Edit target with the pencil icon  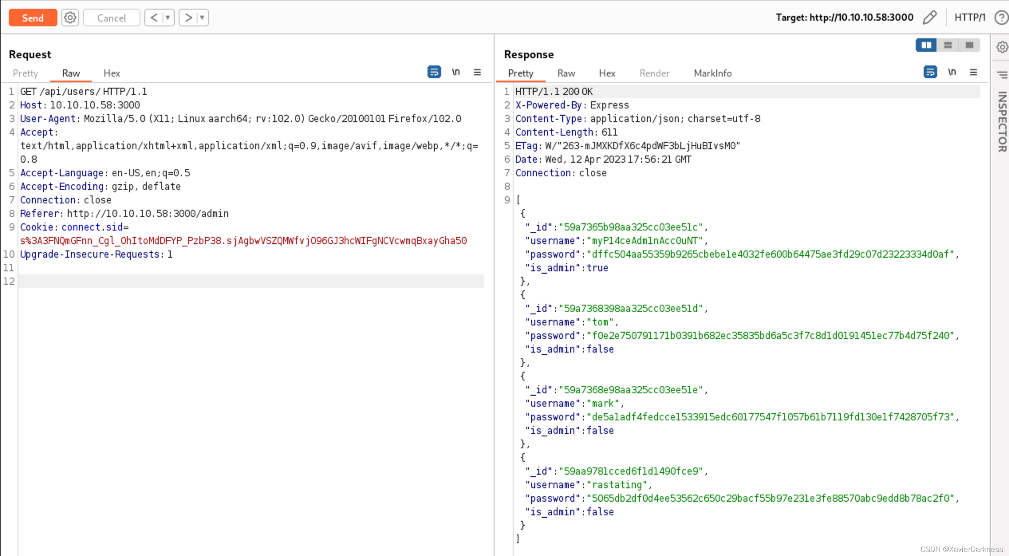click(930, 18)
